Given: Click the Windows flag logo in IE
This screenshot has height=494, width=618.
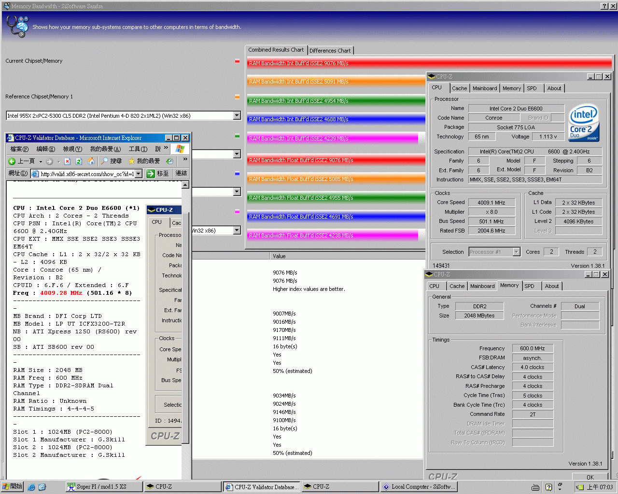Looking at the screenshot, I should point(180,149).
